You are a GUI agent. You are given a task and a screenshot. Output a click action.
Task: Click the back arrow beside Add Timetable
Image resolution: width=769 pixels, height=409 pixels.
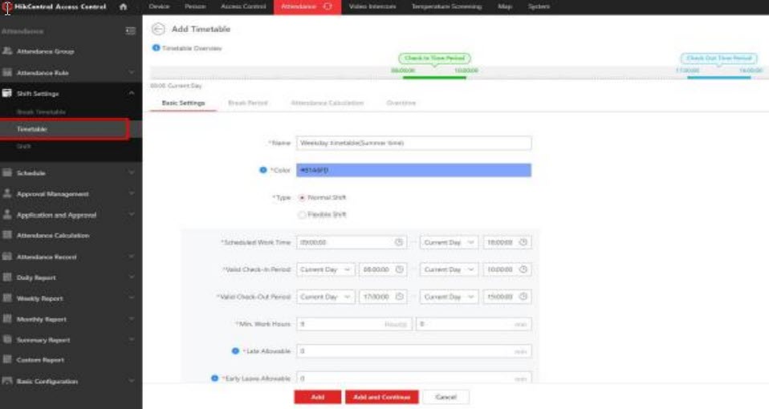pyautogui.click(x=158, y=29)
